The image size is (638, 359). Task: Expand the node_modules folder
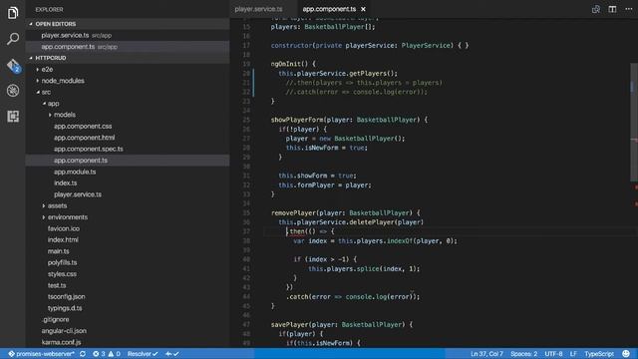point(128,81)
